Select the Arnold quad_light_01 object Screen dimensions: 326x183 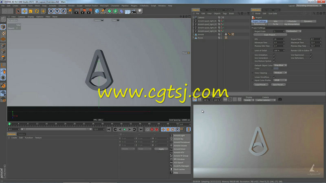[x=207, y=21]
